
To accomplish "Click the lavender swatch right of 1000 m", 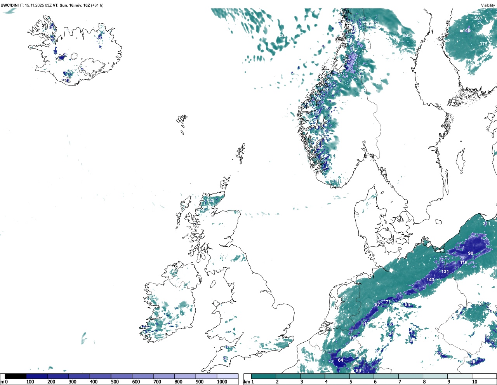I will [227, 376].
